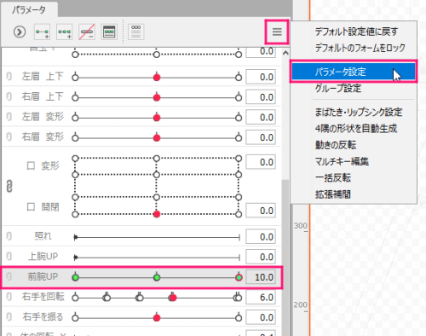Toggle link icon beside 上腕UP

coord(9,257)
